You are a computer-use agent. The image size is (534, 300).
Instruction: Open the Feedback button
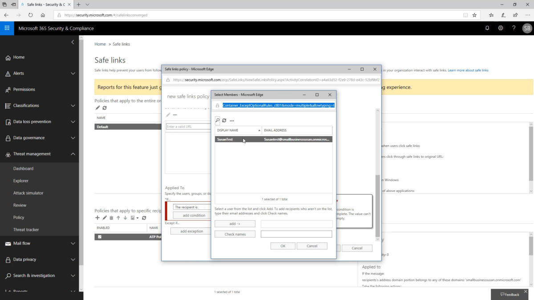pyautogui.click(x=510, y=294)
